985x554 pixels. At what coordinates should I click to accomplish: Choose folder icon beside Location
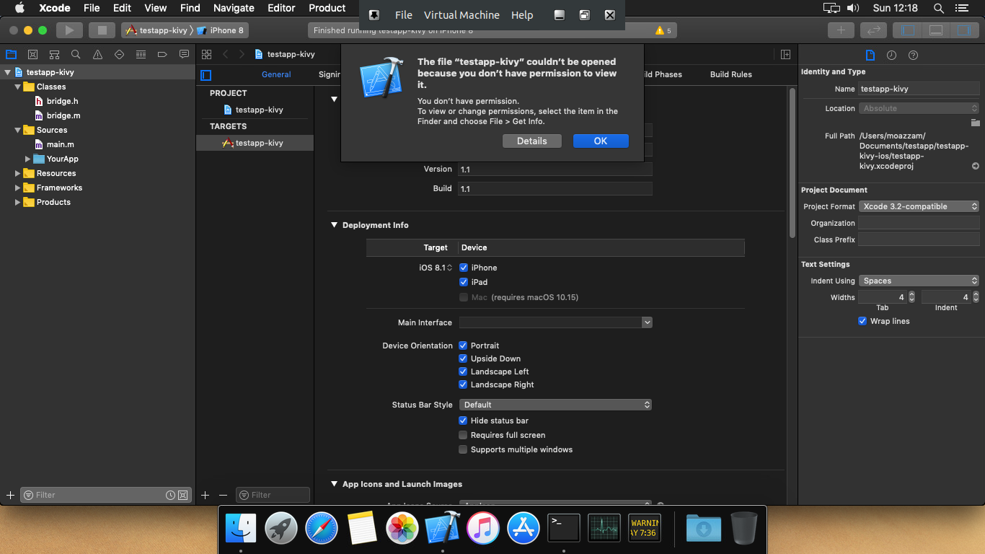(975, 122)
